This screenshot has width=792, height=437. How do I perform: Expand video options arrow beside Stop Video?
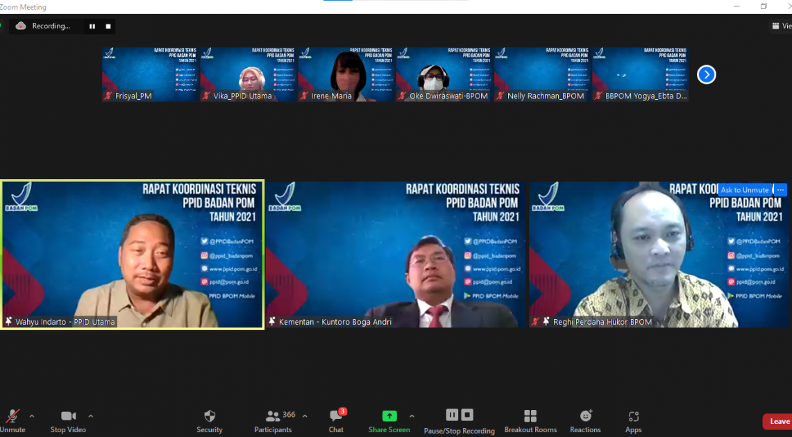(x=91, y=416)
